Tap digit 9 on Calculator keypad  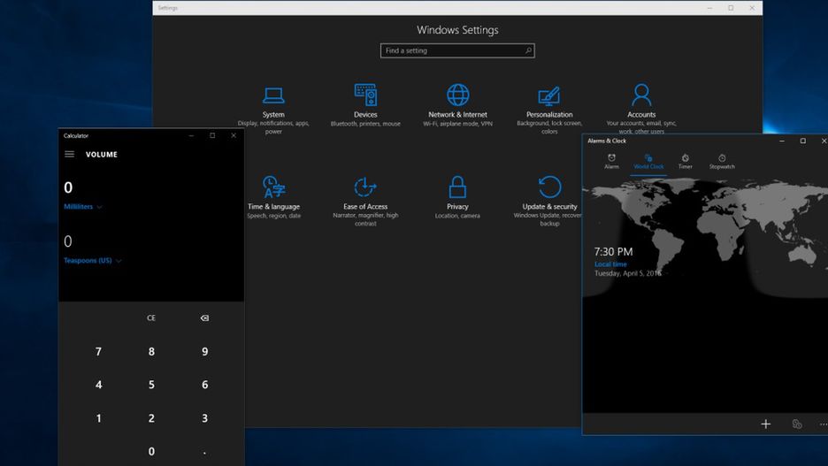[x=204, y=351]
